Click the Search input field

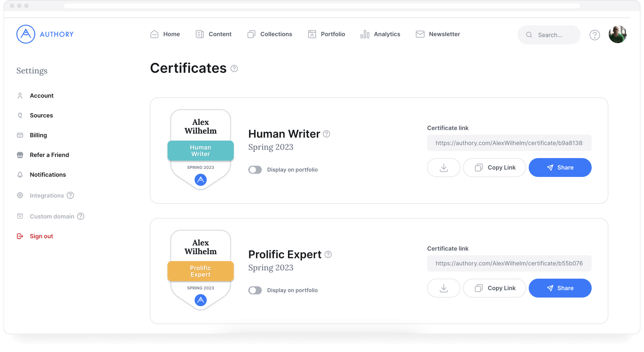coord(549,35)
